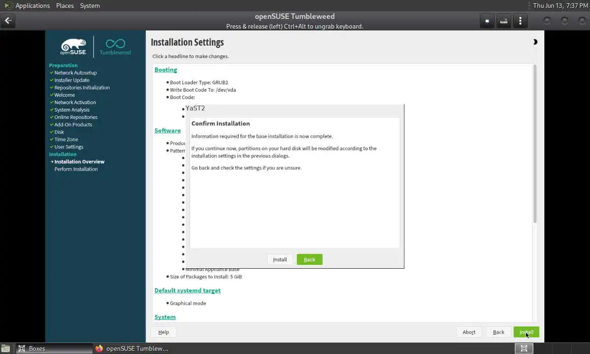The image size is (590, 354).
Task: Click Installer Update step in sidebar
Action: 72,80
